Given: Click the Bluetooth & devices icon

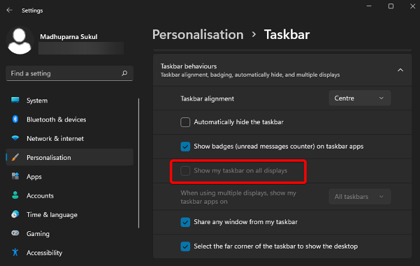Looking at the screenshot, I should [x=15, y=120].
